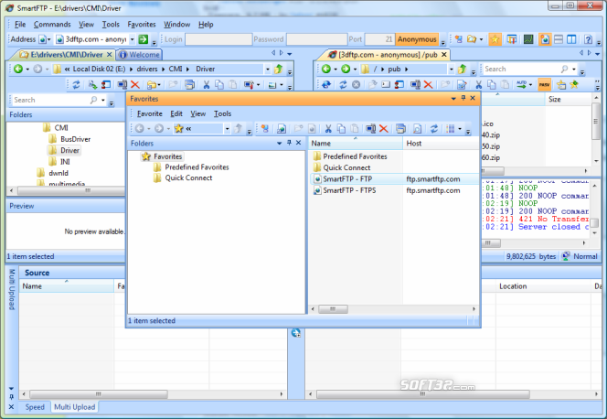Image resolution: width=607 pixels, height=419 pixels.
Task: Switch to the Speed tab
Action: (35, 407)
